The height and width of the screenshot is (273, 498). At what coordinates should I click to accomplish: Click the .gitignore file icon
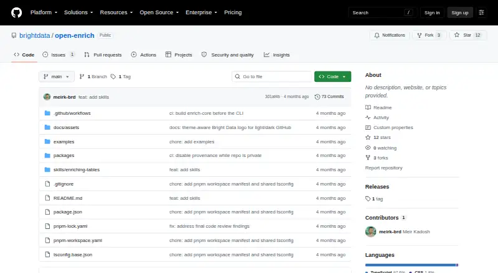(47, 184)
